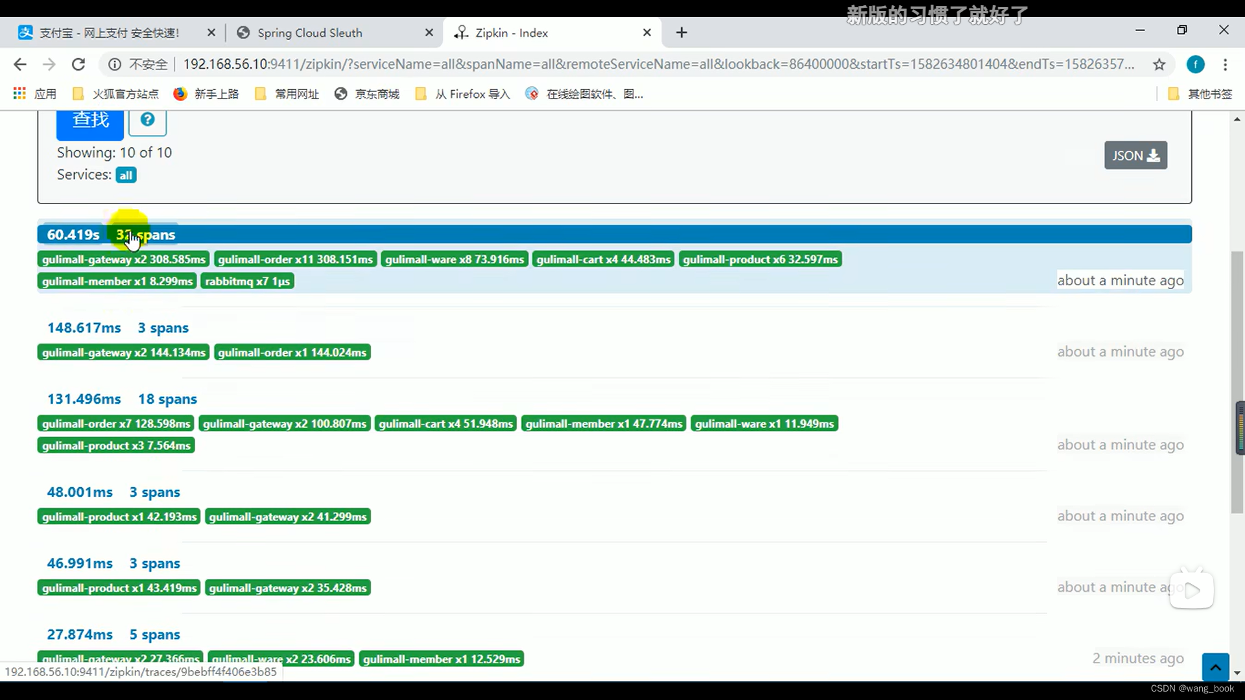Close the 支付宝 tab
1245x700 pixels.
coord(211,32)
